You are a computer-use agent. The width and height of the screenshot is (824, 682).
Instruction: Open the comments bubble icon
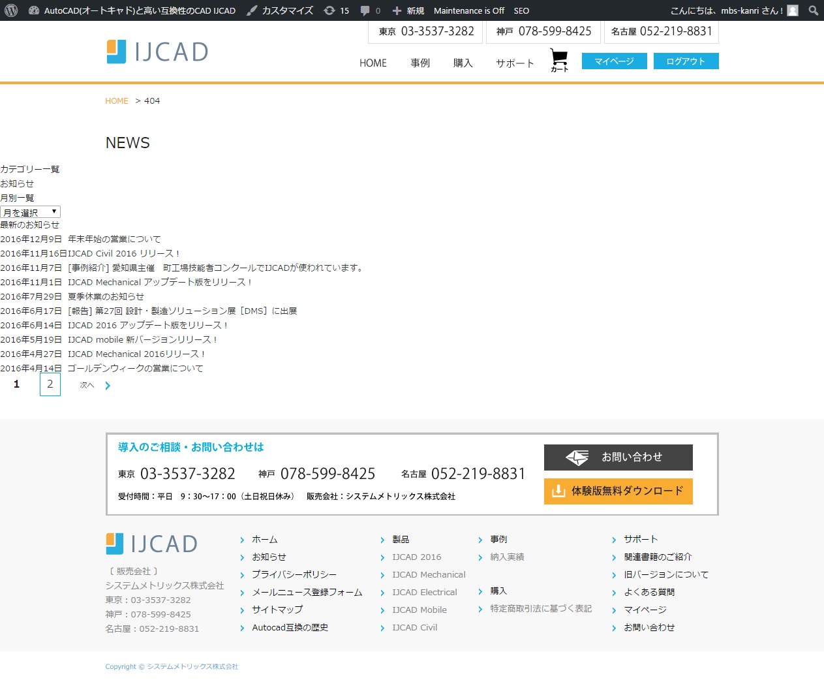[365, 10]
